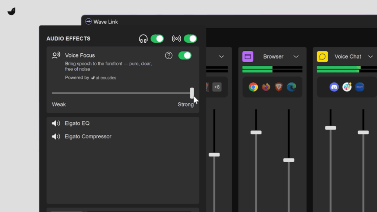Set the Voice Focus strength slider to Strong
The height and width of the screenshot is (212, 377).
pyautogui.click(x=192, y=93)
